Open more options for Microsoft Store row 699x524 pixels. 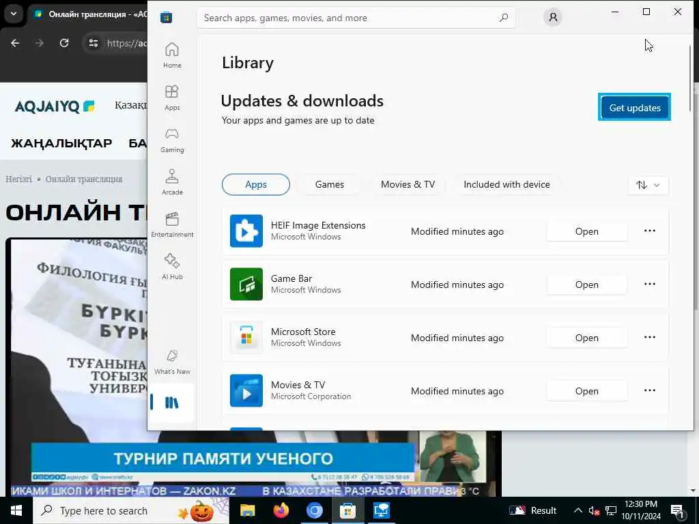point(650,337)
